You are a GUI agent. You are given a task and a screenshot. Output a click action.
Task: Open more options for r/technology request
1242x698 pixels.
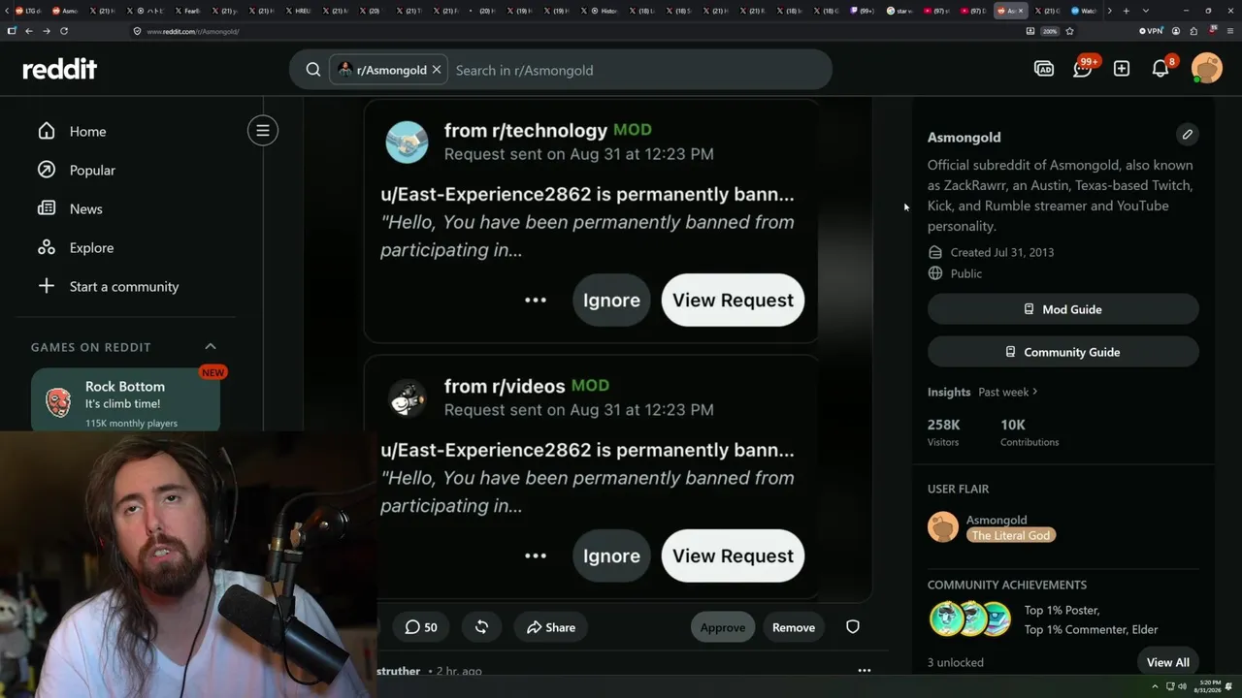click(x=536, y=300)
